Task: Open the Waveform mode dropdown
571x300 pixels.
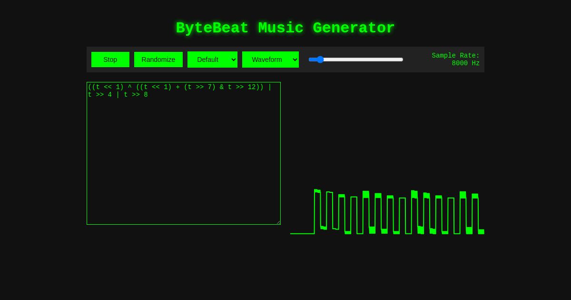Action: (270, 60)
